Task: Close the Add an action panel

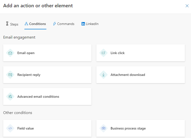Action: (187, 6)
